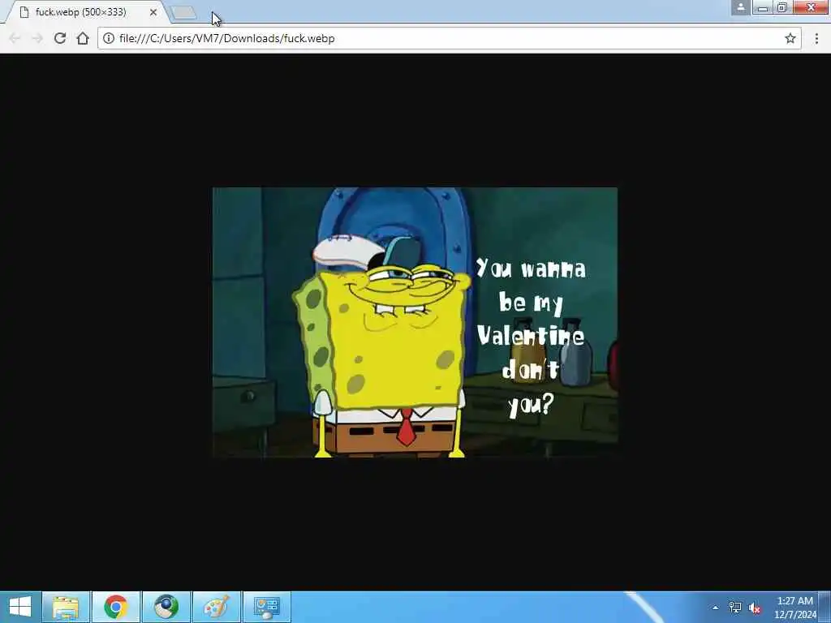Screen dimensions: 831x623
Task: Click the muted volume tray icon
Action: click(x=755, y=608)
